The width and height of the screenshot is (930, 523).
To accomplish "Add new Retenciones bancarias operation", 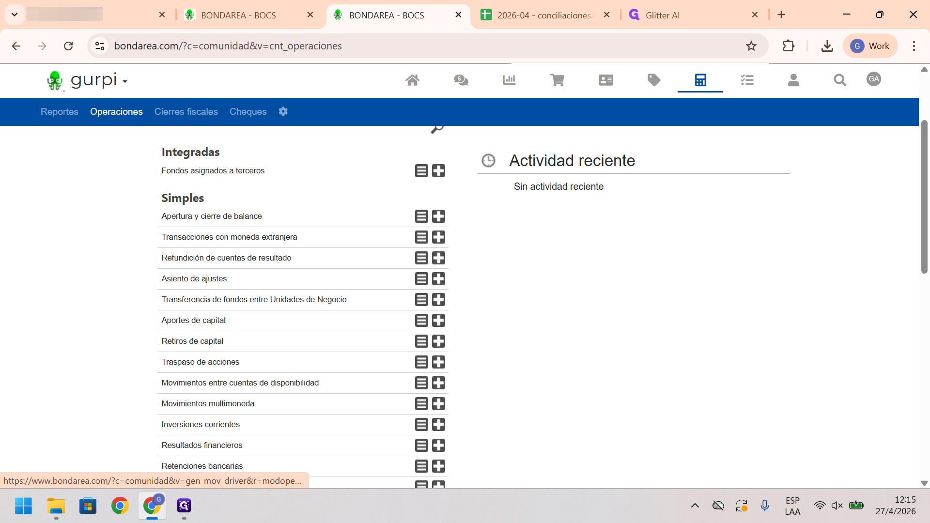I will pos(438,466).
